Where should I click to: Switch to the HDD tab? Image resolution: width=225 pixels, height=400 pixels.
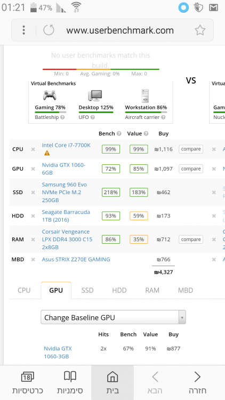[x=119, y=290]
